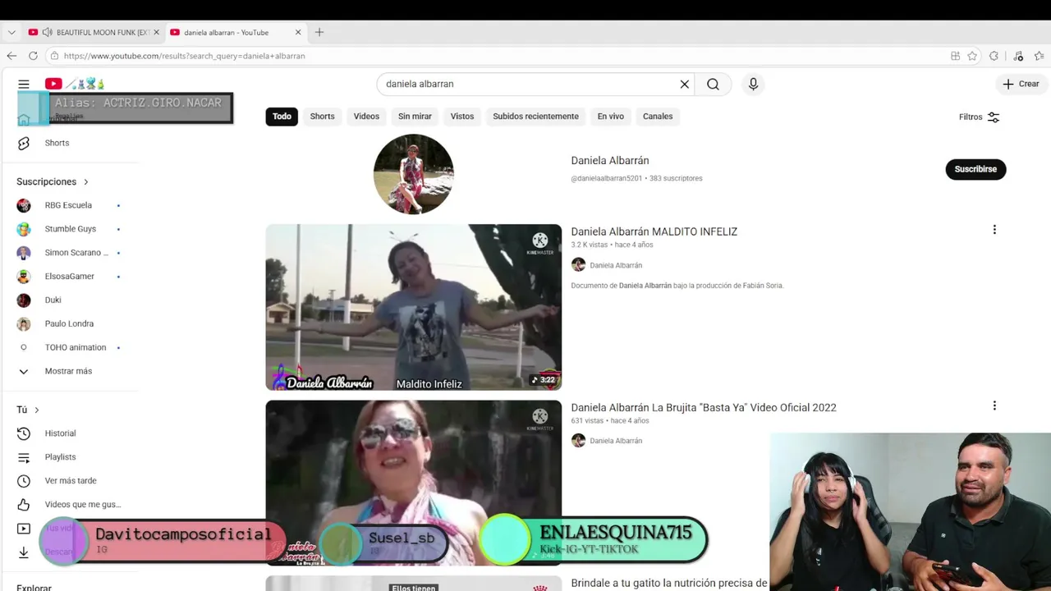
Task: Open Daniela Albarrán channel link under Basta Ya
Action: pos(616,441)
